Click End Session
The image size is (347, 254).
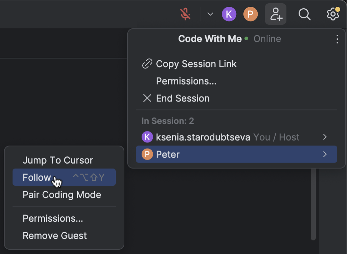click(x=182, y=98)
